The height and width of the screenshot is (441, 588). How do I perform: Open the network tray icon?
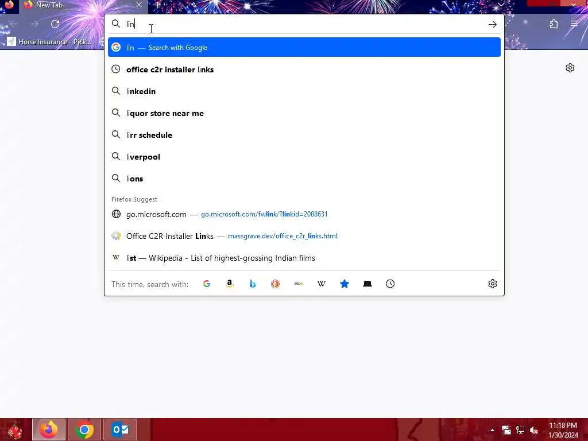coord(520,430)
